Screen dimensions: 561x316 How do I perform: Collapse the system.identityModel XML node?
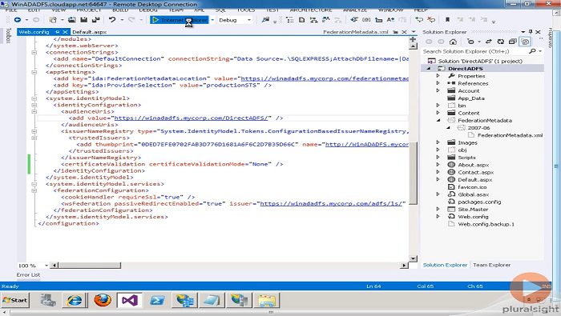point(34,98)
